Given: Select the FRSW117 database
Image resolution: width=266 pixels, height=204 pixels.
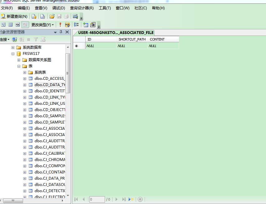Looking at the screenshot, I should pyautogui.click(x=31, y=54).
